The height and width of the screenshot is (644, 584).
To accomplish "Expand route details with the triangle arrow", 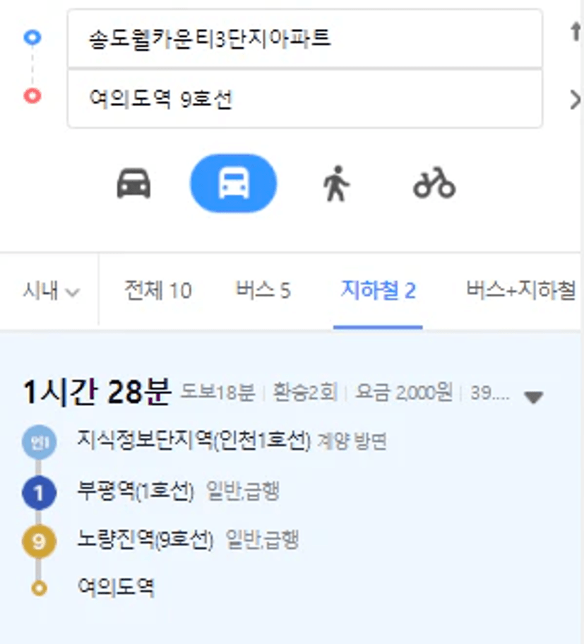I will point(533,397).
